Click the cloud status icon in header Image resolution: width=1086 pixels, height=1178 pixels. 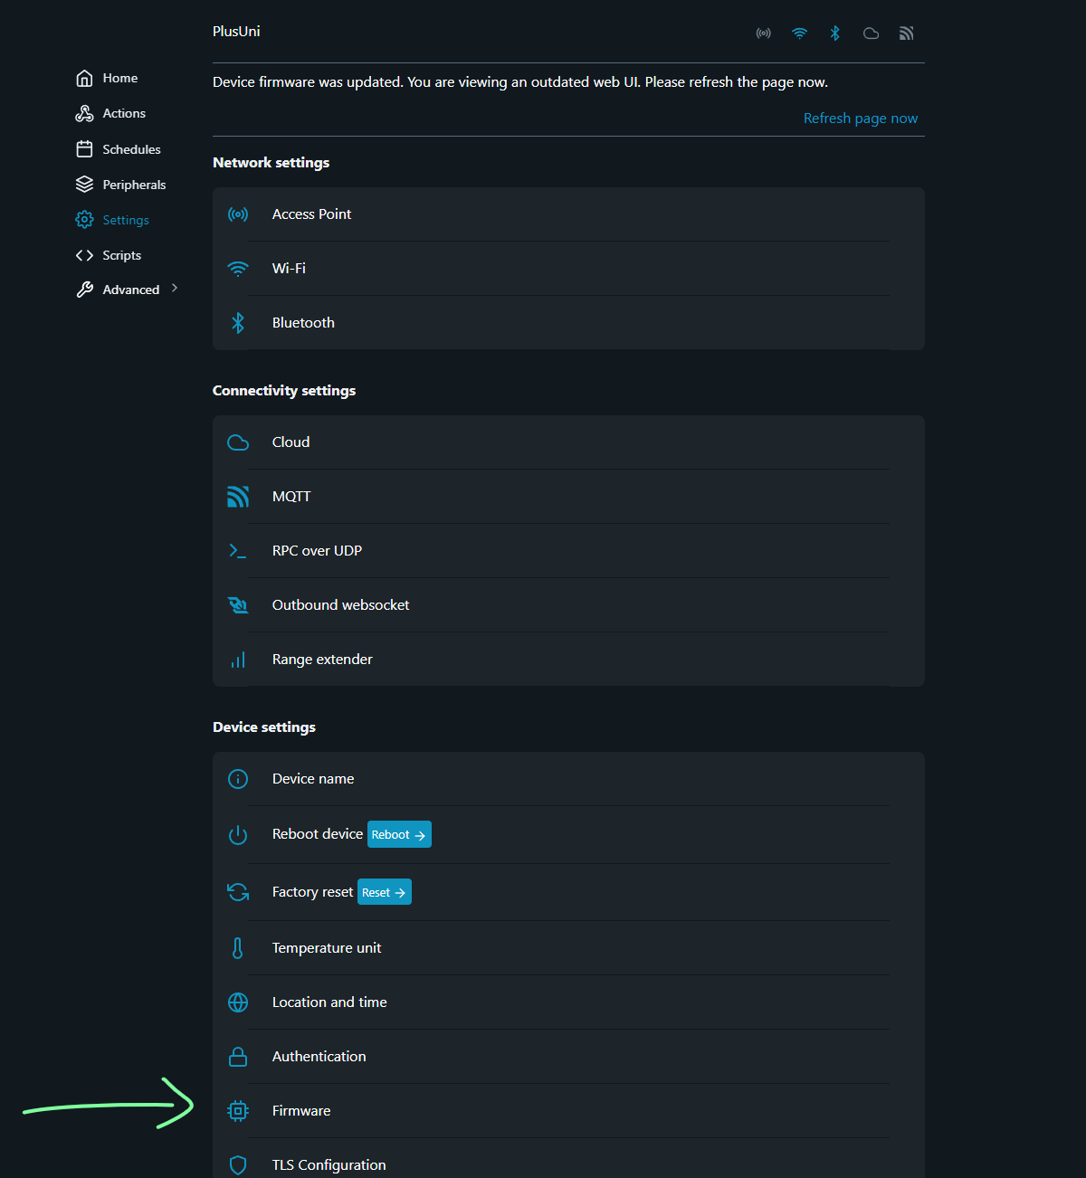871,33
